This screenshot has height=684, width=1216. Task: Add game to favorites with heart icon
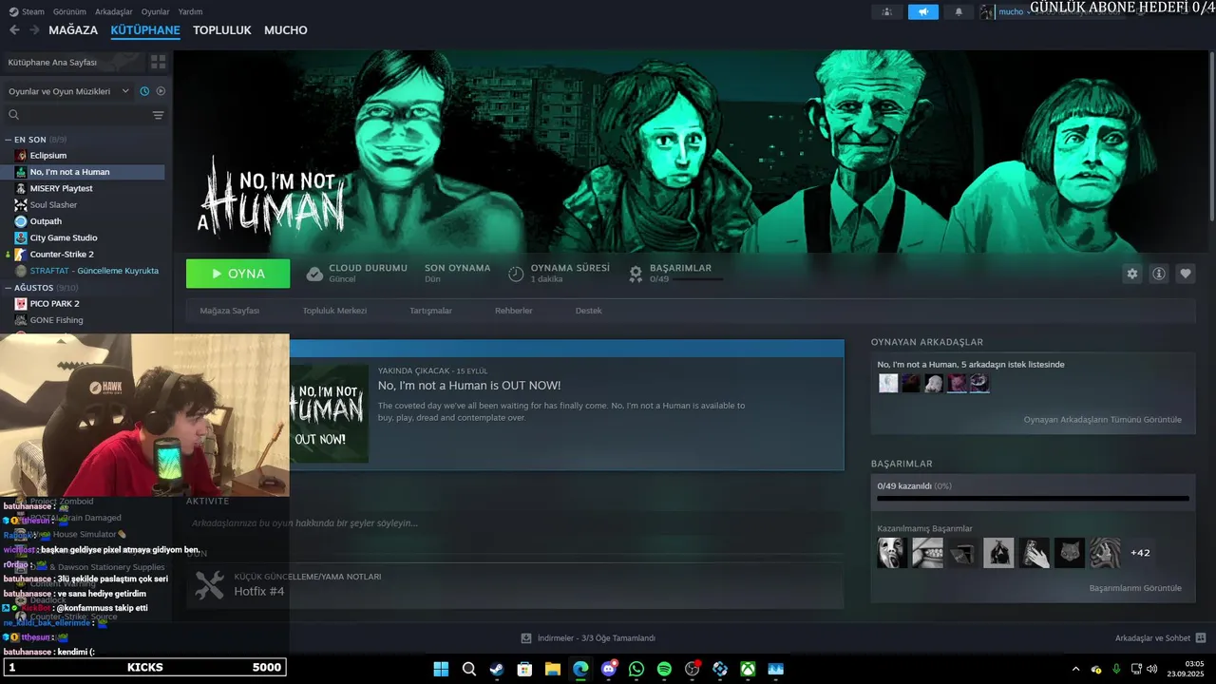1186,274
